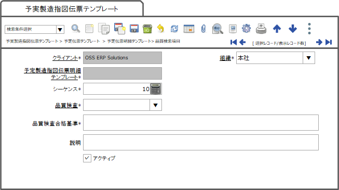Open attachments via the paperclip icon
Image resolution: width=339 pixels, height=190 pixels.
pyautogui.click(x=203, y=29)
